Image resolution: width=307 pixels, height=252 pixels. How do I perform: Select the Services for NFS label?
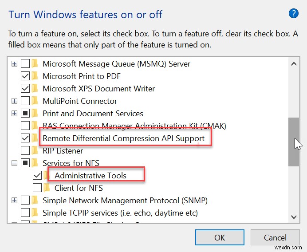pyautogui.click(x=71, y=163)
